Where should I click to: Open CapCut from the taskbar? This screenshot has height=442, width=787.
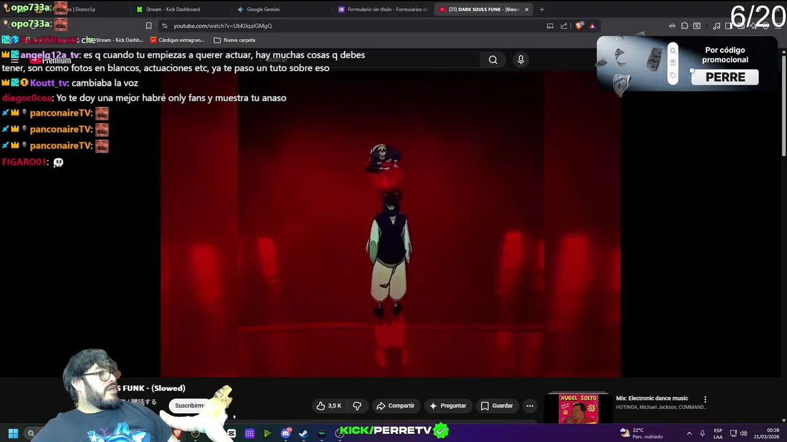click(x=232, y=433)
